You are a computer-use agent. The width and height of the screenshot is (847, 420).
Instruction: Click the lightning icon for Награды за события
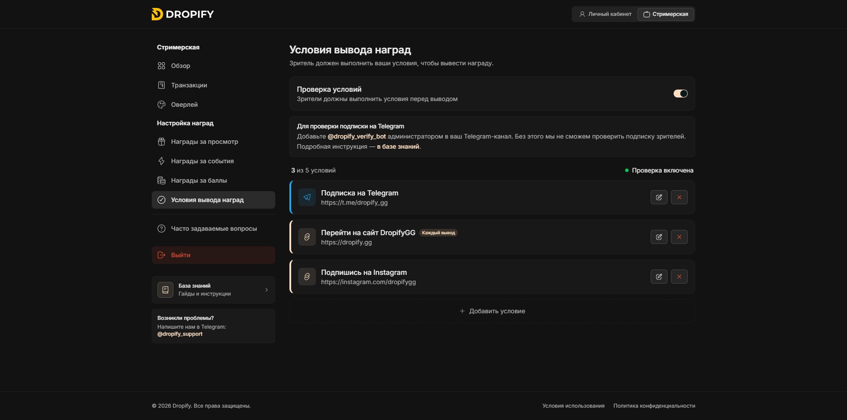click(161, 161)
